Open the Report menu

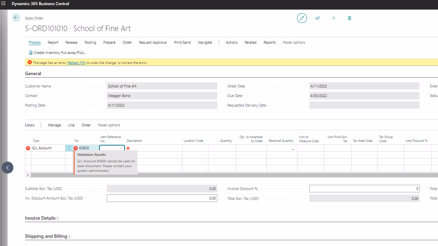(53, 42)
